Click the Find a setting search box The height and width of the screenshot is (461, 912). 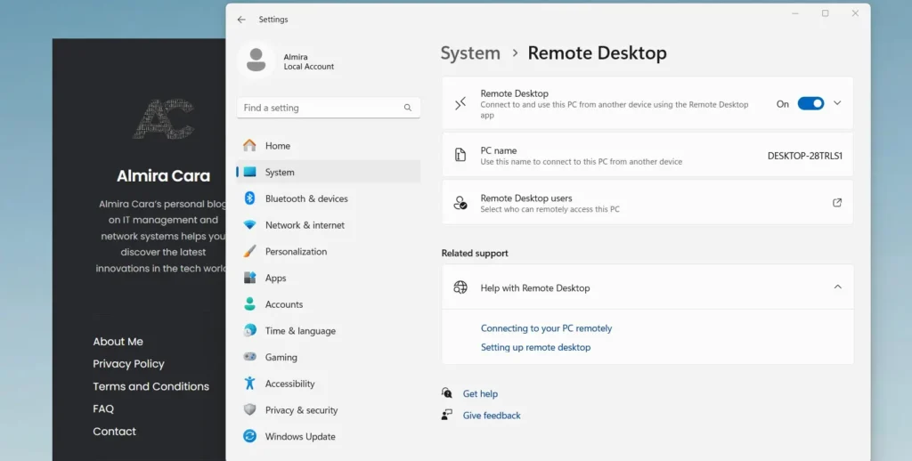click(328, 108)
